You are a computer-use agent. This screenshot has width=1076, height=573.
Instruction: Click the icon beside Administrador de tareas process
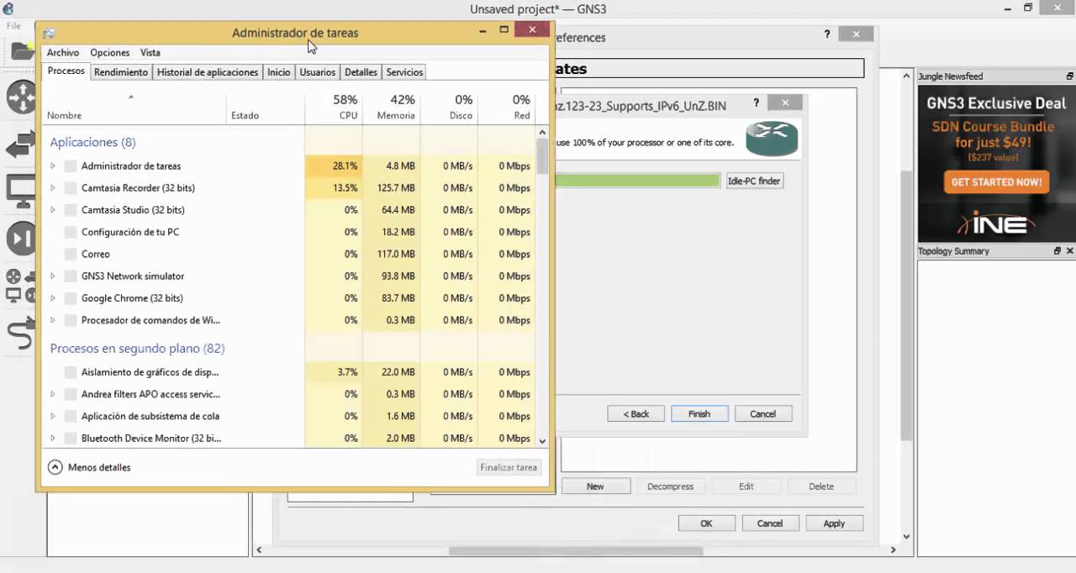(71, 166)
